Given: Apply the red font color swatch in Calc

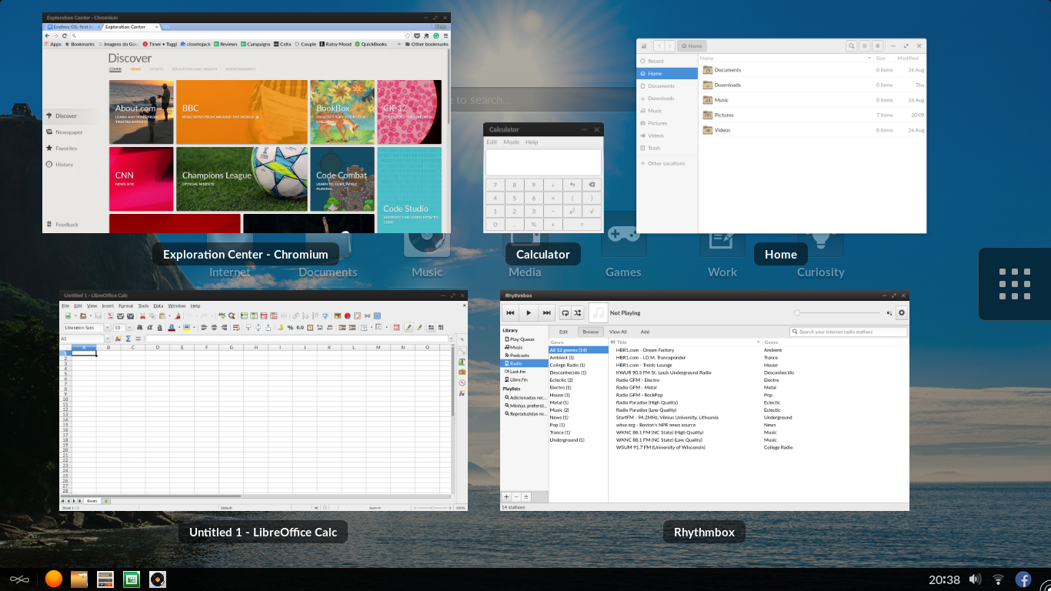Looking at the screenshot, I should click(172, 327).
